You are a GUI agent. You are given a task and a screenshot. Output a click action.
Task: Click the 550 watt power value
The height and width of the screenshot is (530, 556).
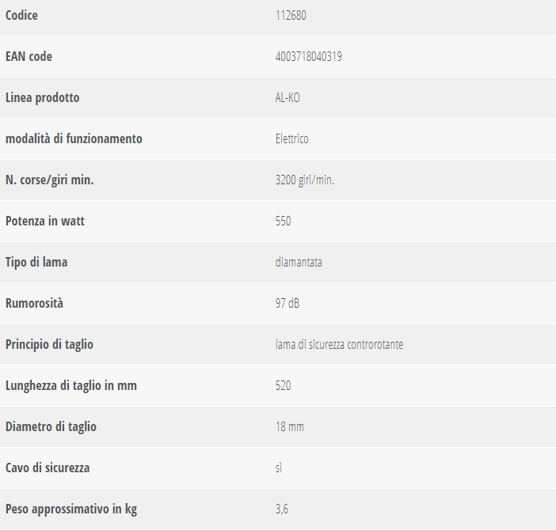click(283, 221)
